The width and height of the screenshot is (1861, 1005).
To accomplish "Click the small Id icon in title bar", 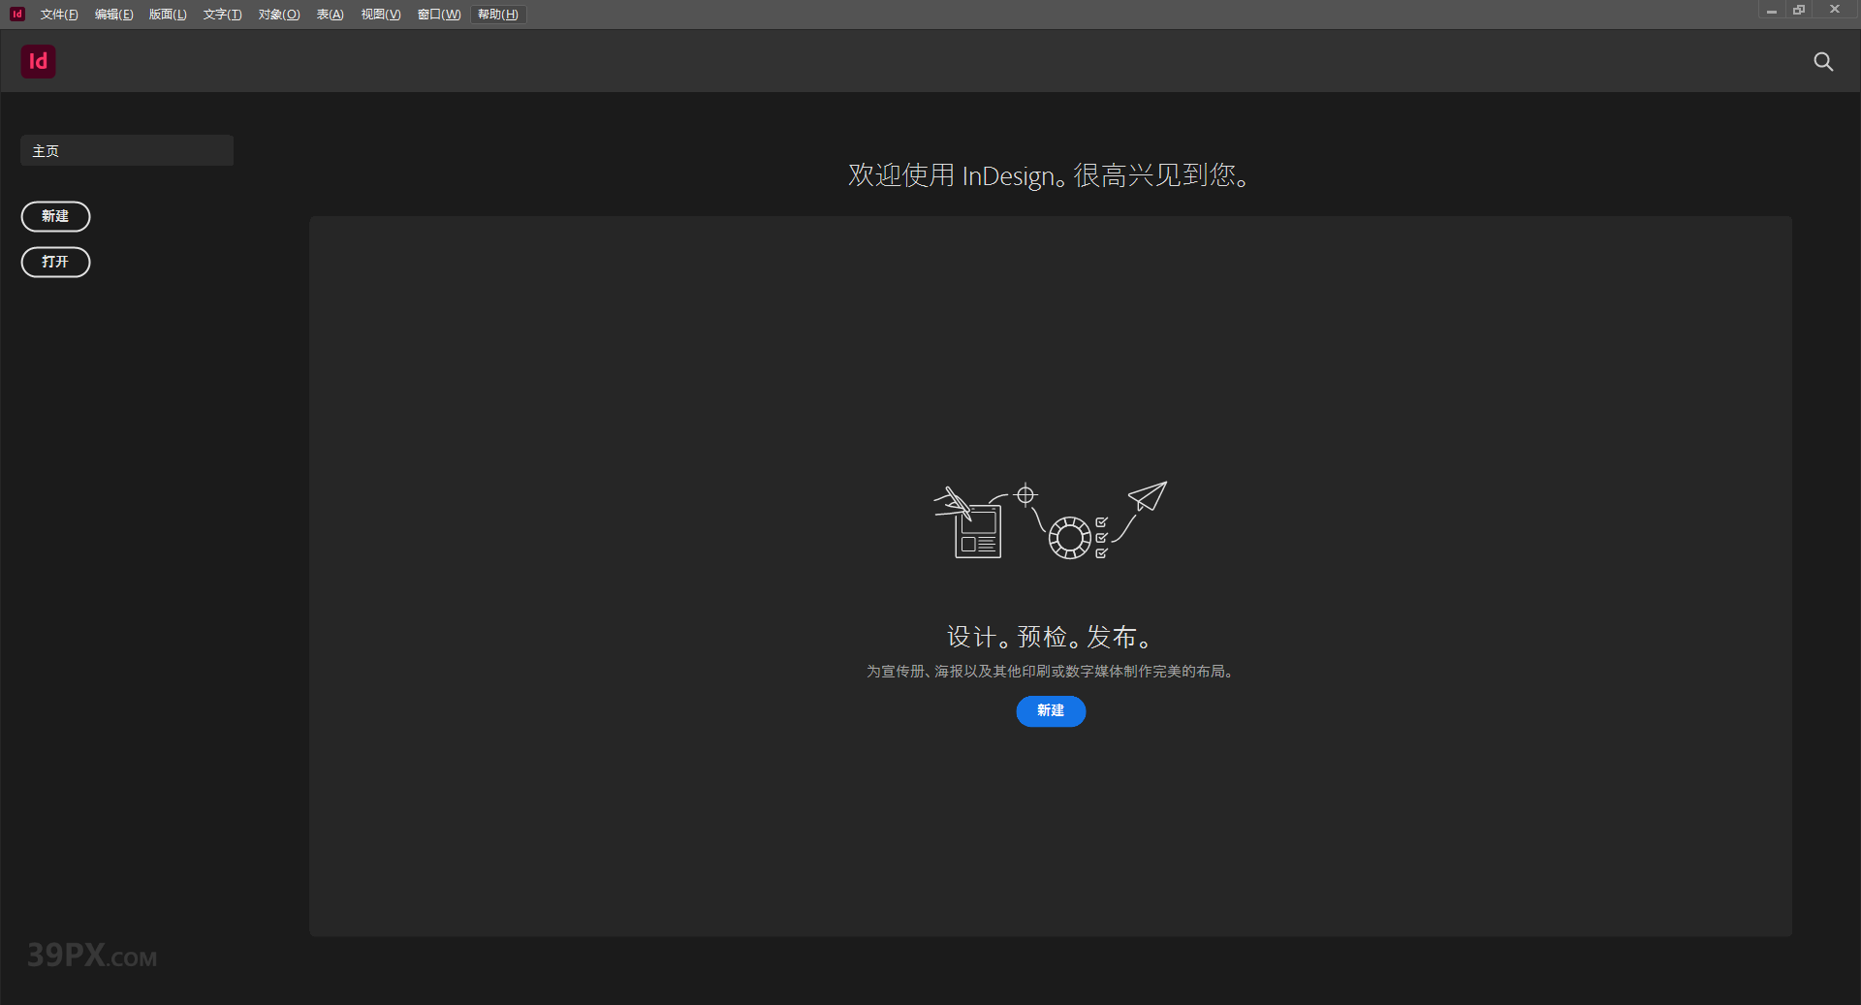I will pyautogui.click(x=16, y=14).
